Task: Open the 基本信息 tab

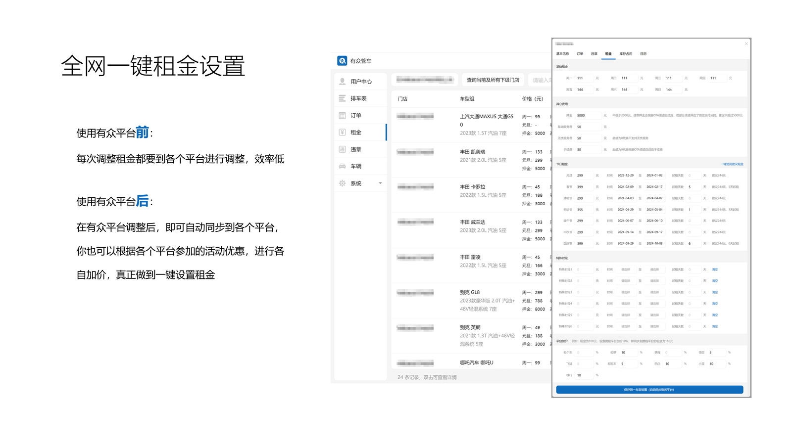Action: point(563,53)
